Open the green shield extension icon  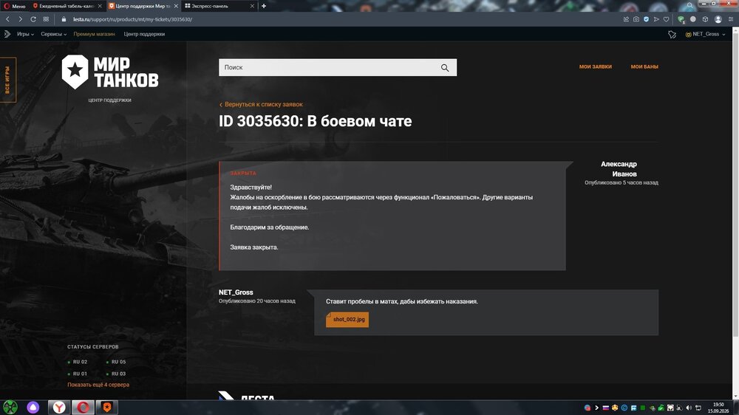(x=681, y=19)
